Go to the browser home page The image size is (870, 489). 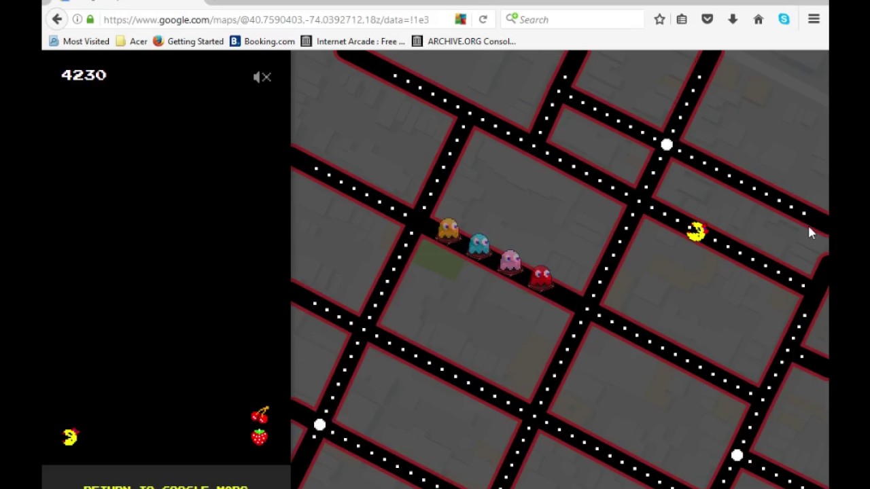coord(759,20)
